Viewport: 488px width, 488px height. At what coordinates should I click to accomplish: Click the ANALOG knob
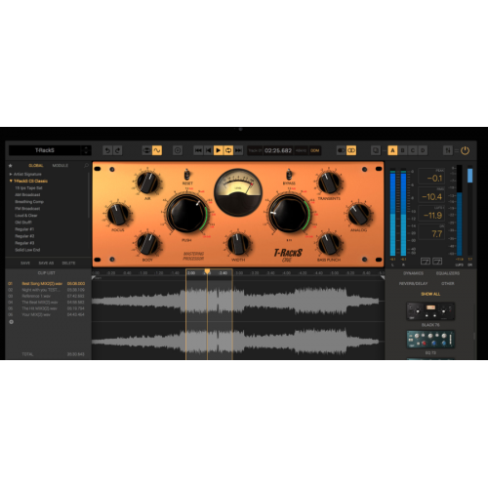click(x=358, y=215)
